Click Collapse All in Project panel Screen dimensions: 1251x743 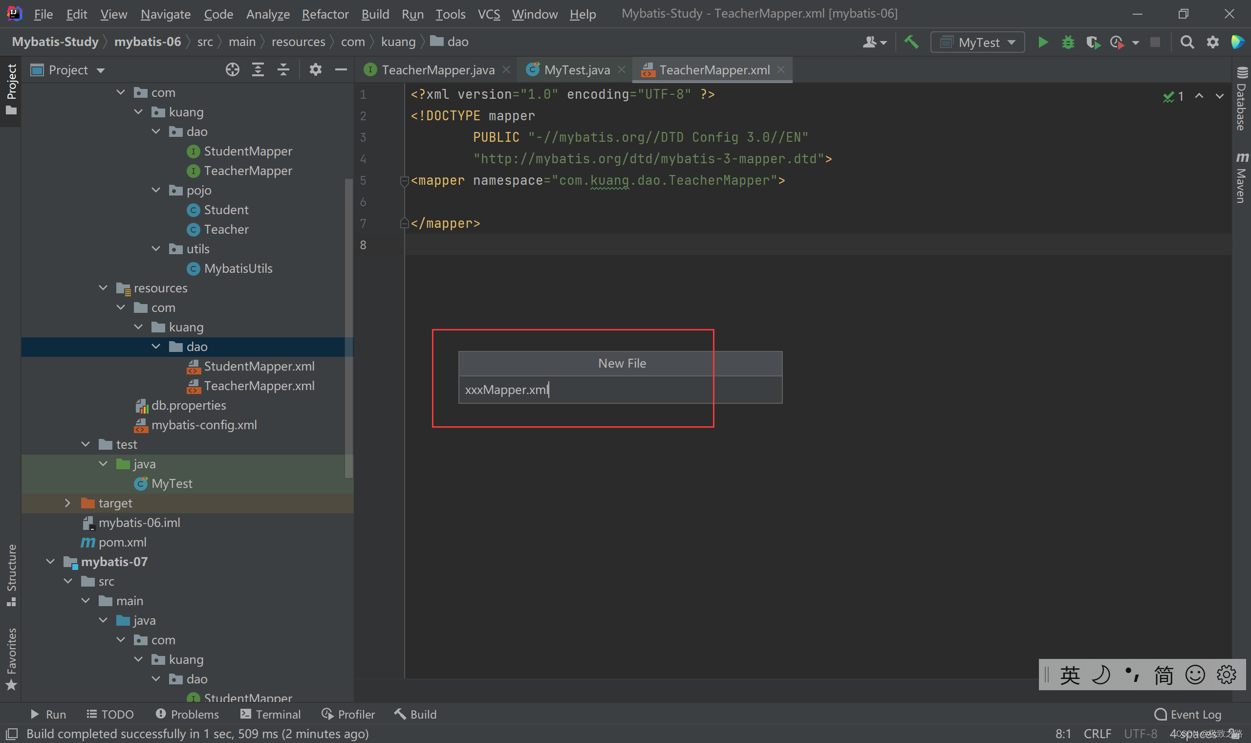pos(283,69)
